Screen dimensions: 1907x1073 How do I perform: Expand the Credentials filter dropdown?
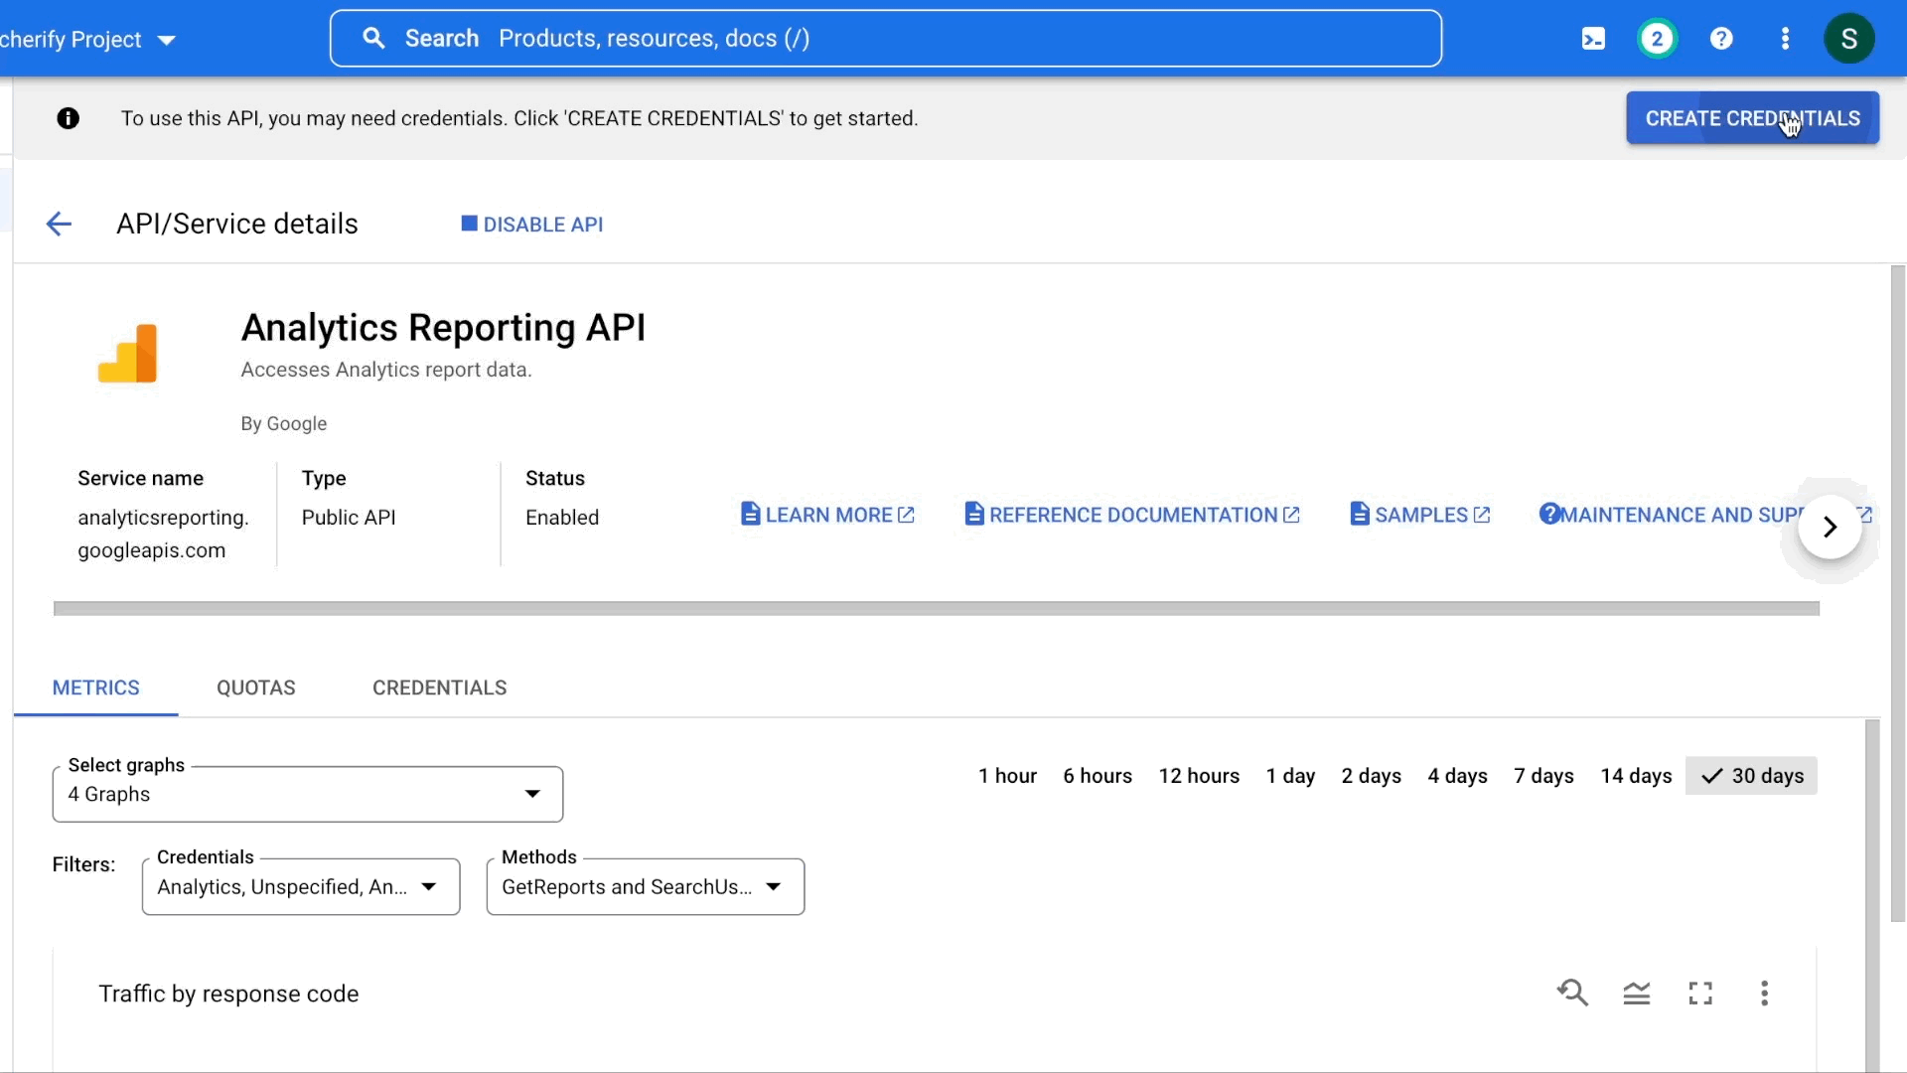click(x=301, y=886)
